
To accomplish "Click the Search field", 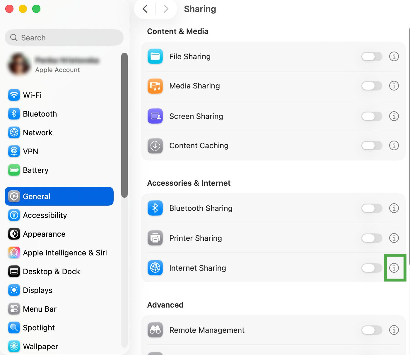I will tap(64, 37).
